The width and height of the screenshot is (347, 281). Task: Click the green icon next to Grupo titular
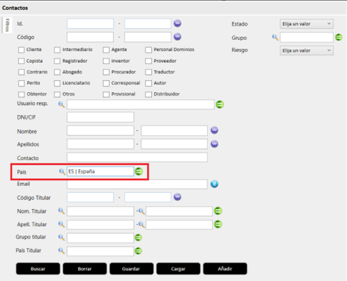139,238
